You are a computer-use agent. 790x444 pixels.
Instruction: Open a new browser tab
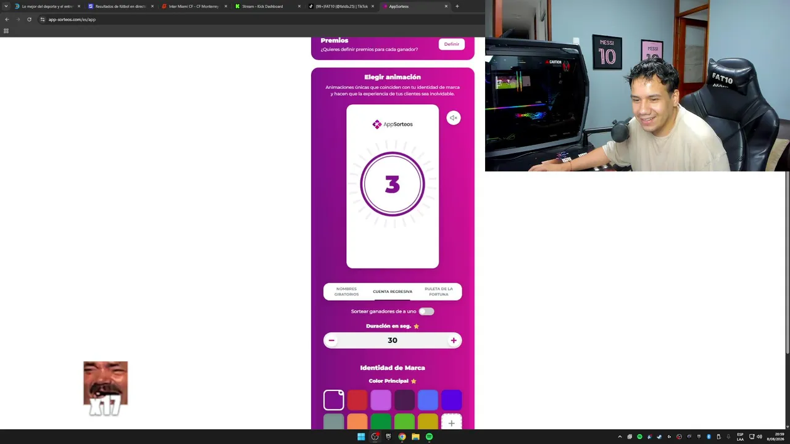pos(457,6)
